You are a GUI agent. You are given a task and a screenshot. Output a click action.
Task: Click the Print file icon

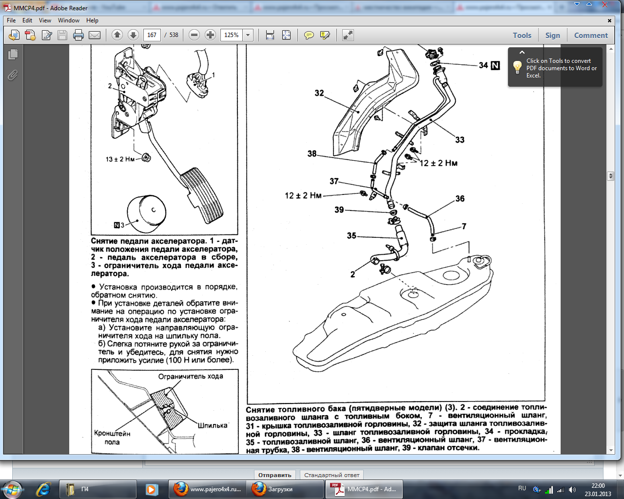78,35
